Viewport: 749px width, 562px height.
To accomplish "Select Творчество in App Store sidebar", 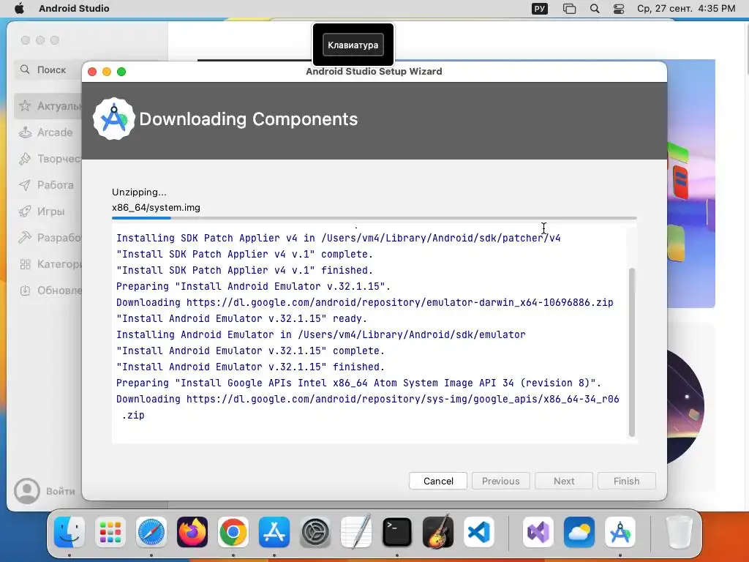I will (48, 159).
